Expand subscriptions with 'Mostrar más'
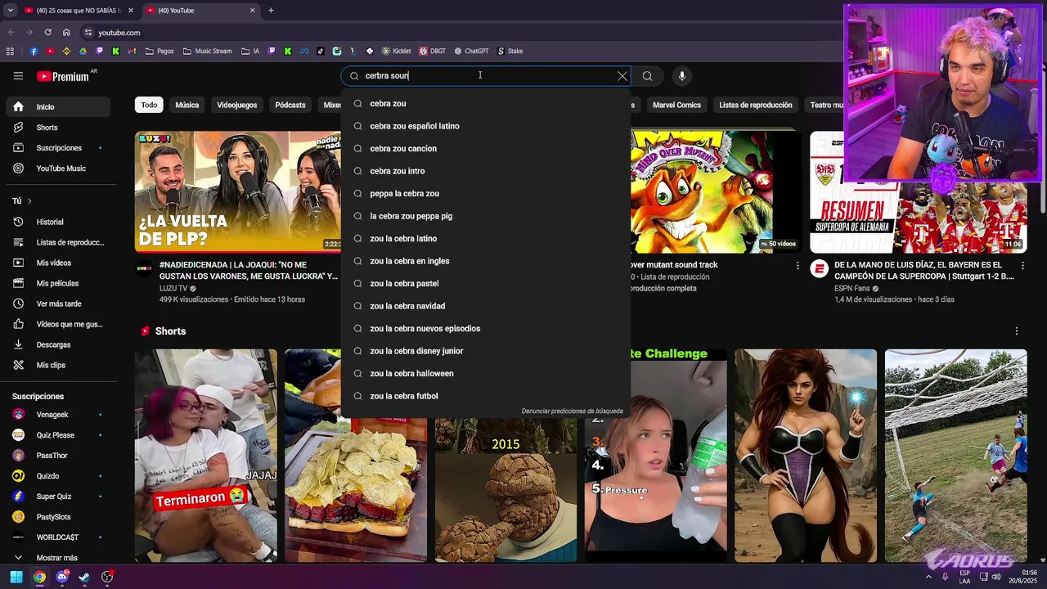1047x589 pixels. [58, 558]
